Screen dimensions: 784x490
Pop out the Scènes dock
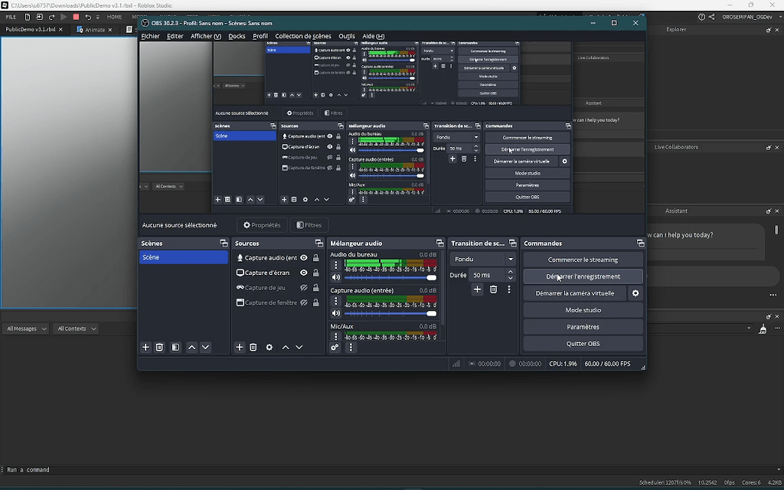click(224, 243)
